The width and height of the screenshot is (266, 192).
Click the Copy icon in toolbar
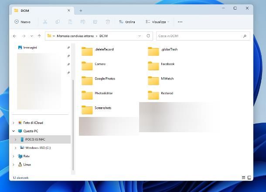click(58, 22)
